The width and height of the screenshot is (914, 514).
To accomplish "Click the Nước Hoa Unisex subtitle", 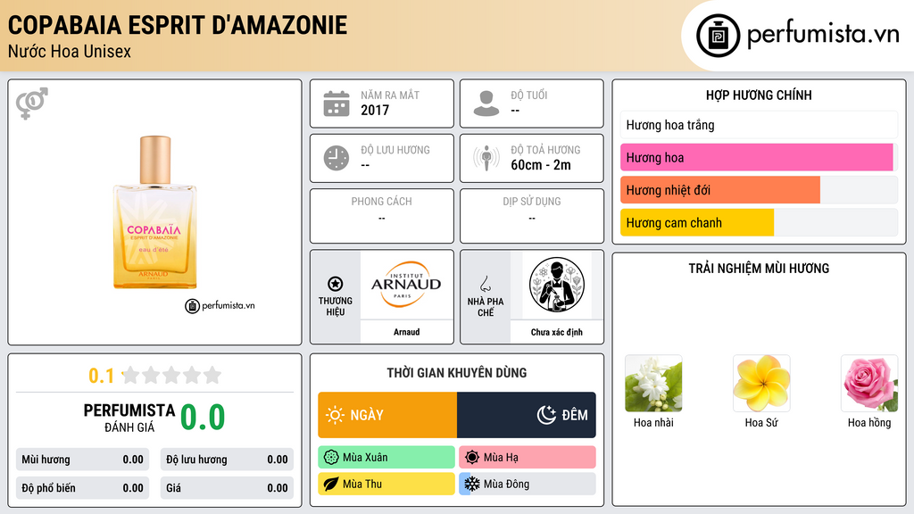I will click(70, 51).
